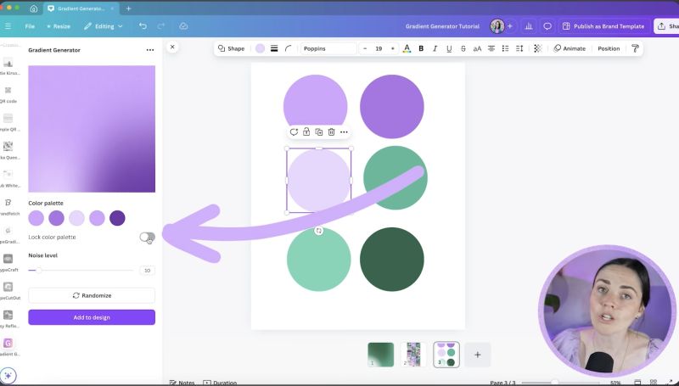Delete the selected shape with trash icon
679x386 pixels.
pyautogui.click(x=331, y=132)
